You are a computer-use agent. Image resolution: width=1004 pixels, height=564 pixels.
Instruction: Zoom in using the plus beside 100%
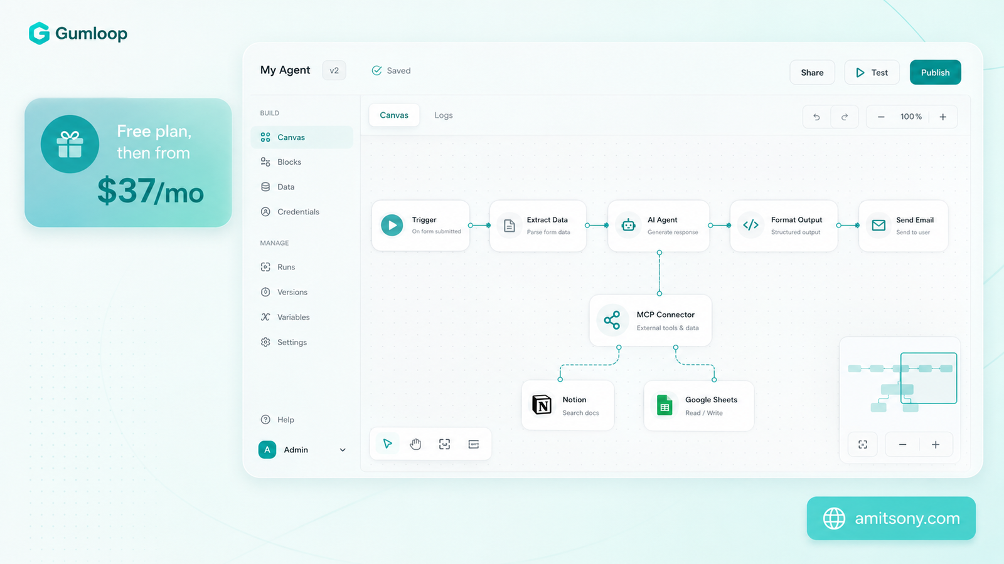click(x=943, y=117)
